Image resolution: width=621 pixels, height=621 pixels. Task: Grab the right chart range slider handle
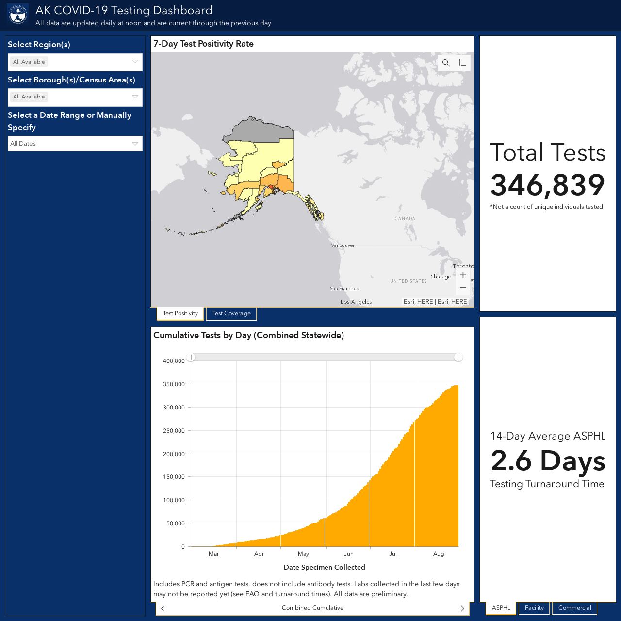(458, 357)
